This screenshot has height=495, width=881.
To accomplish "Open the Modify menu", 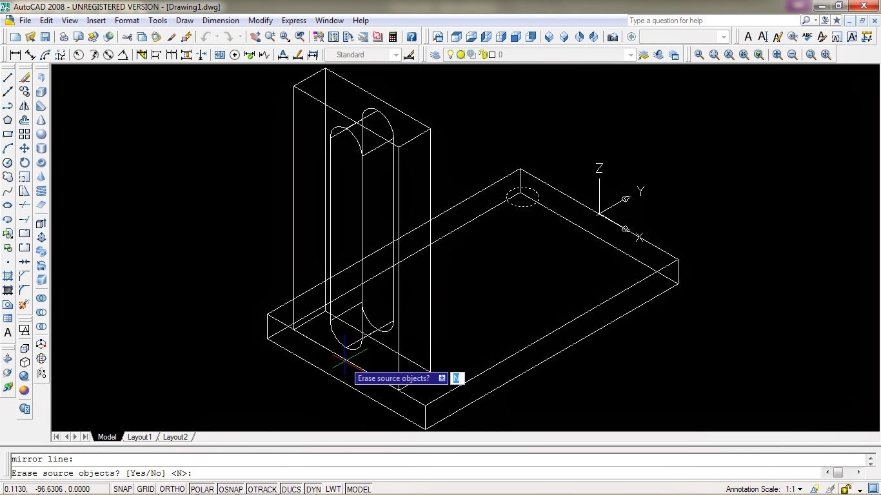I will pyautogui.click(x=261, y=21).
